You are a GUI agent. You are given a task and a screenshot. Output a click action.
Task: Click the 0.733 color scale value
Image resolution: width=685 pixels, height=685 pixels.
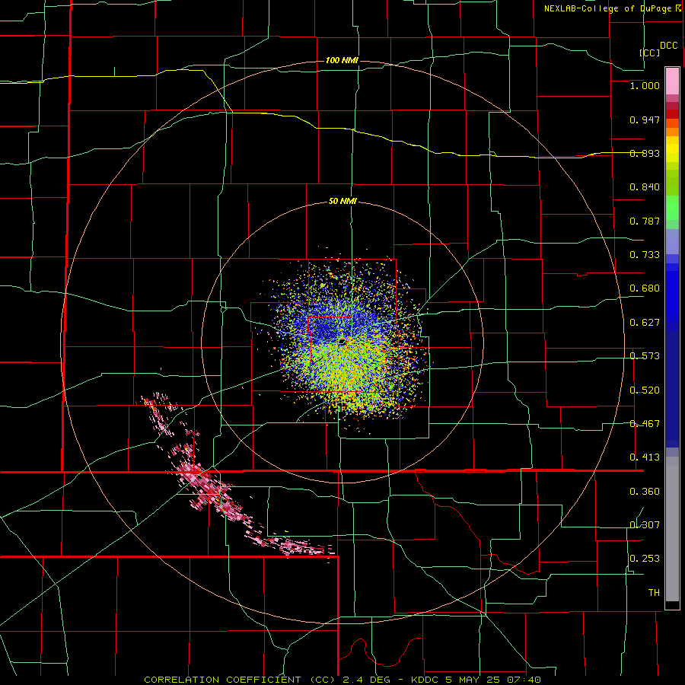pyautogui.click(x=645, y=255)
